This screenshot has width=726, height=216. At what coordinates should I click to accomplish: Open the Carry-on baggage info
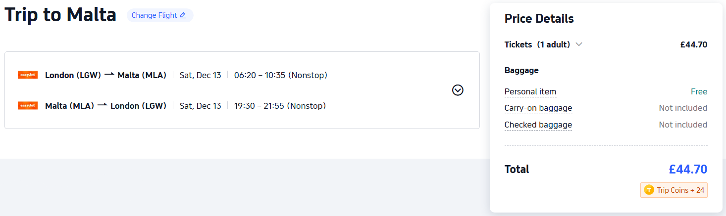pos(538,108)
